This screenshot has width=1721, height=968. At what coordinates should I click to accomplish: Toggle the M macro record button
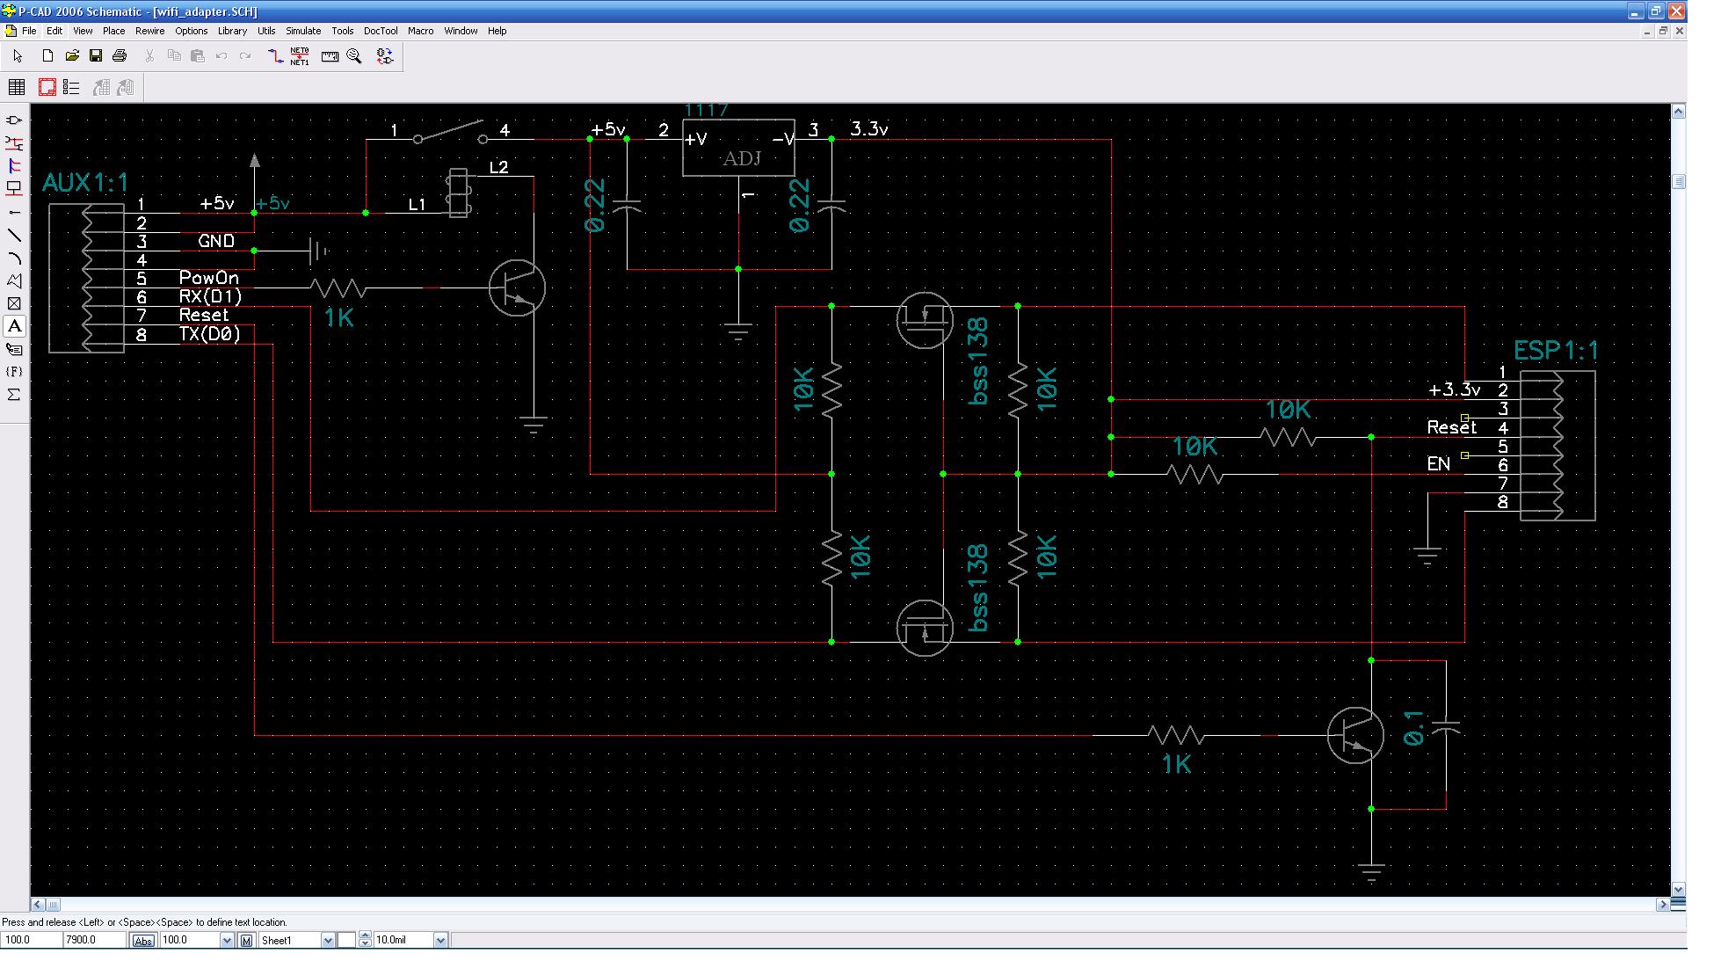point(246,941)
